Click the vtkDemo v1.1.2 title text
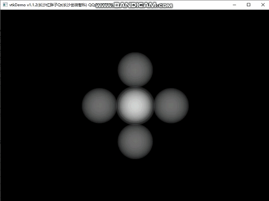Image resolution: width=269 pixels, height=201 pixels. [x=23, y=5]
